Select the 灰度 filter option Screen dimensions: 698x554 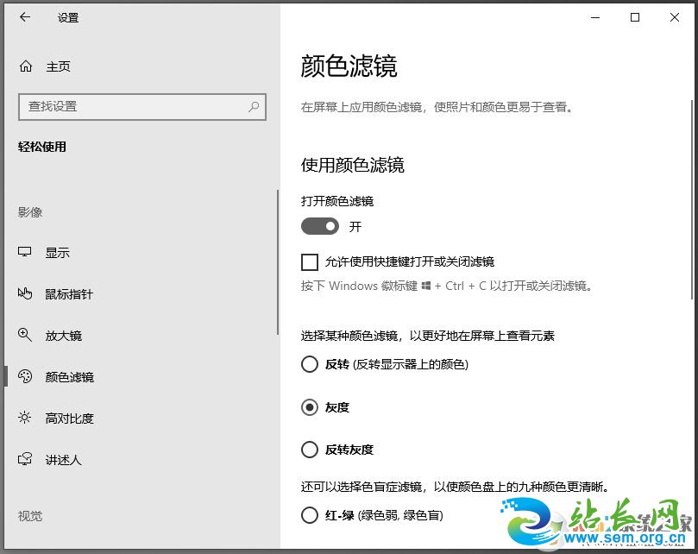tap(310, 406)
